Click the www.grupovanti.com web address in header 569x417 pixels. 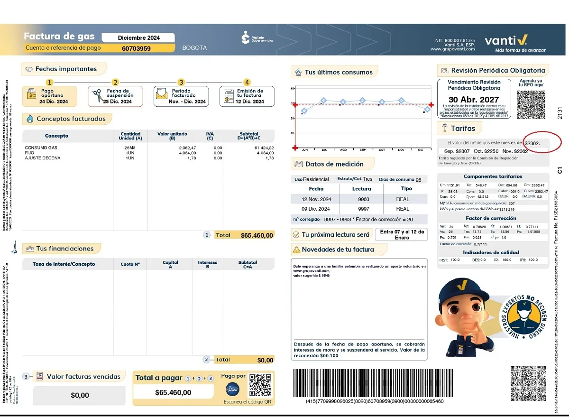[x=452, y=49]
